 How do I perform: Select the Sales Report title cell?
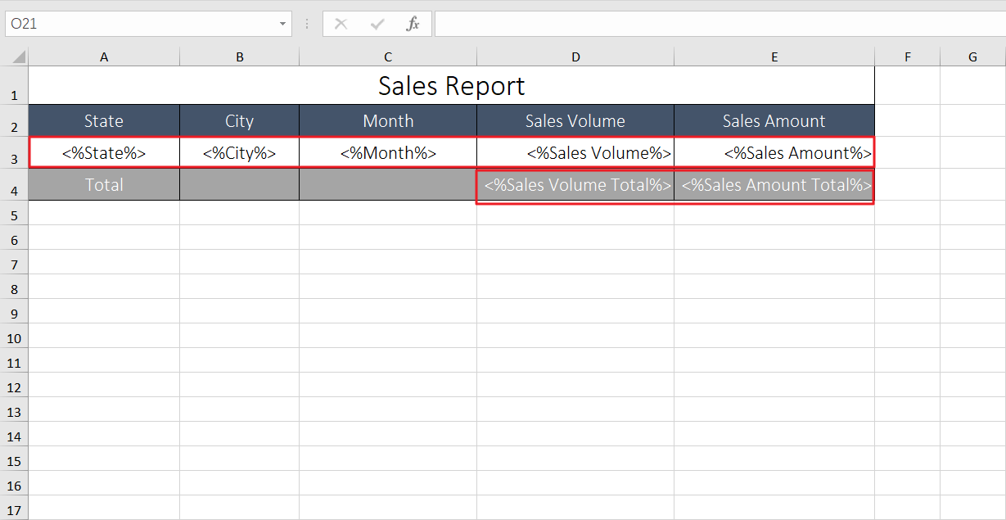451,86
